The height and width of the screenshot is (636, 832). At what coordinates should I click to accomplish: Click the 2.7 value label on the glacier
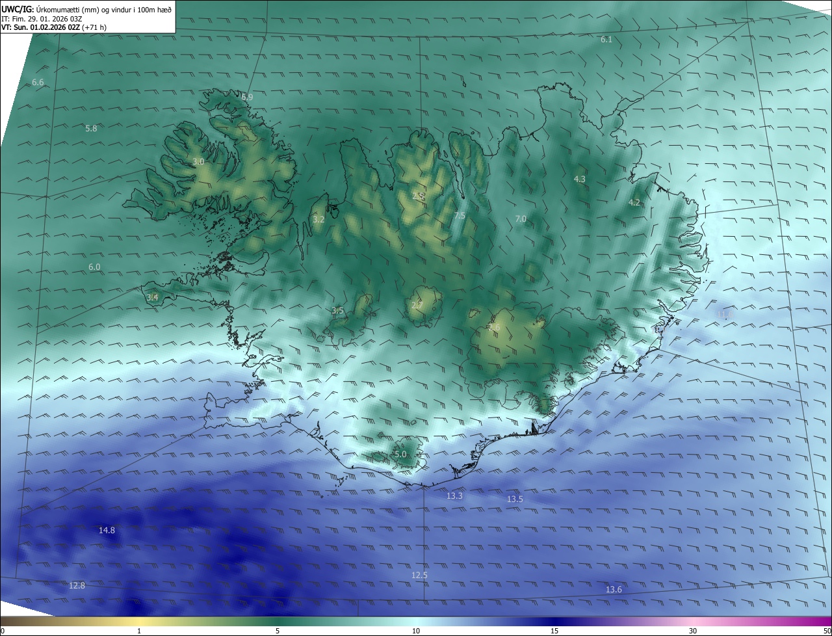pos(417,305)
